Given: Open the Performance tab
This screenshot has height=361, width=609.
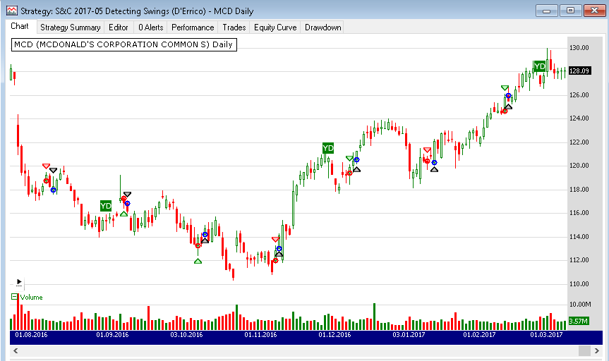Looking at the screenshot, I should pyautogui.click(x=193, y=27).
